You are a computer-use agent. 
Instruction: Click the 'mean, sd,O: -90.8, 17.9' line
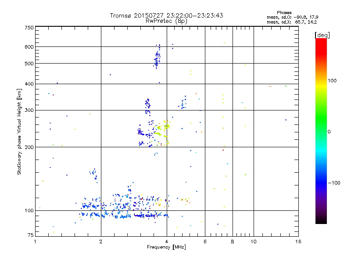(292, 17)
